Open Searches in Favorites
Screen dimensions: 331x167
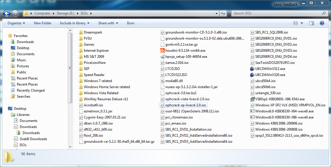point(23,97)
